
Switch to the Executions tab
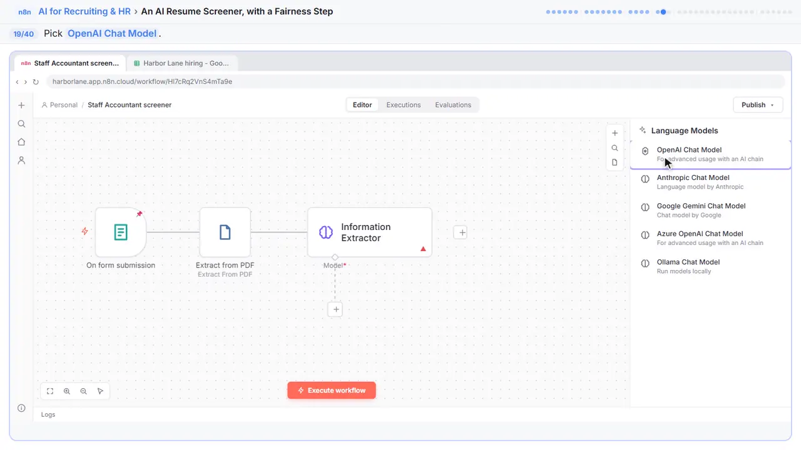click(404, 105)
